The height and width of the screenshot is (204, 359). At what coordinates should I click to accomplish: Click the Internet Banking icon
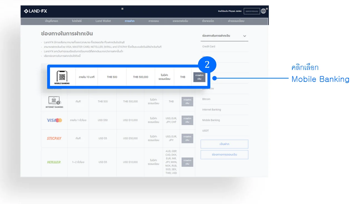[x=54, y=100]
